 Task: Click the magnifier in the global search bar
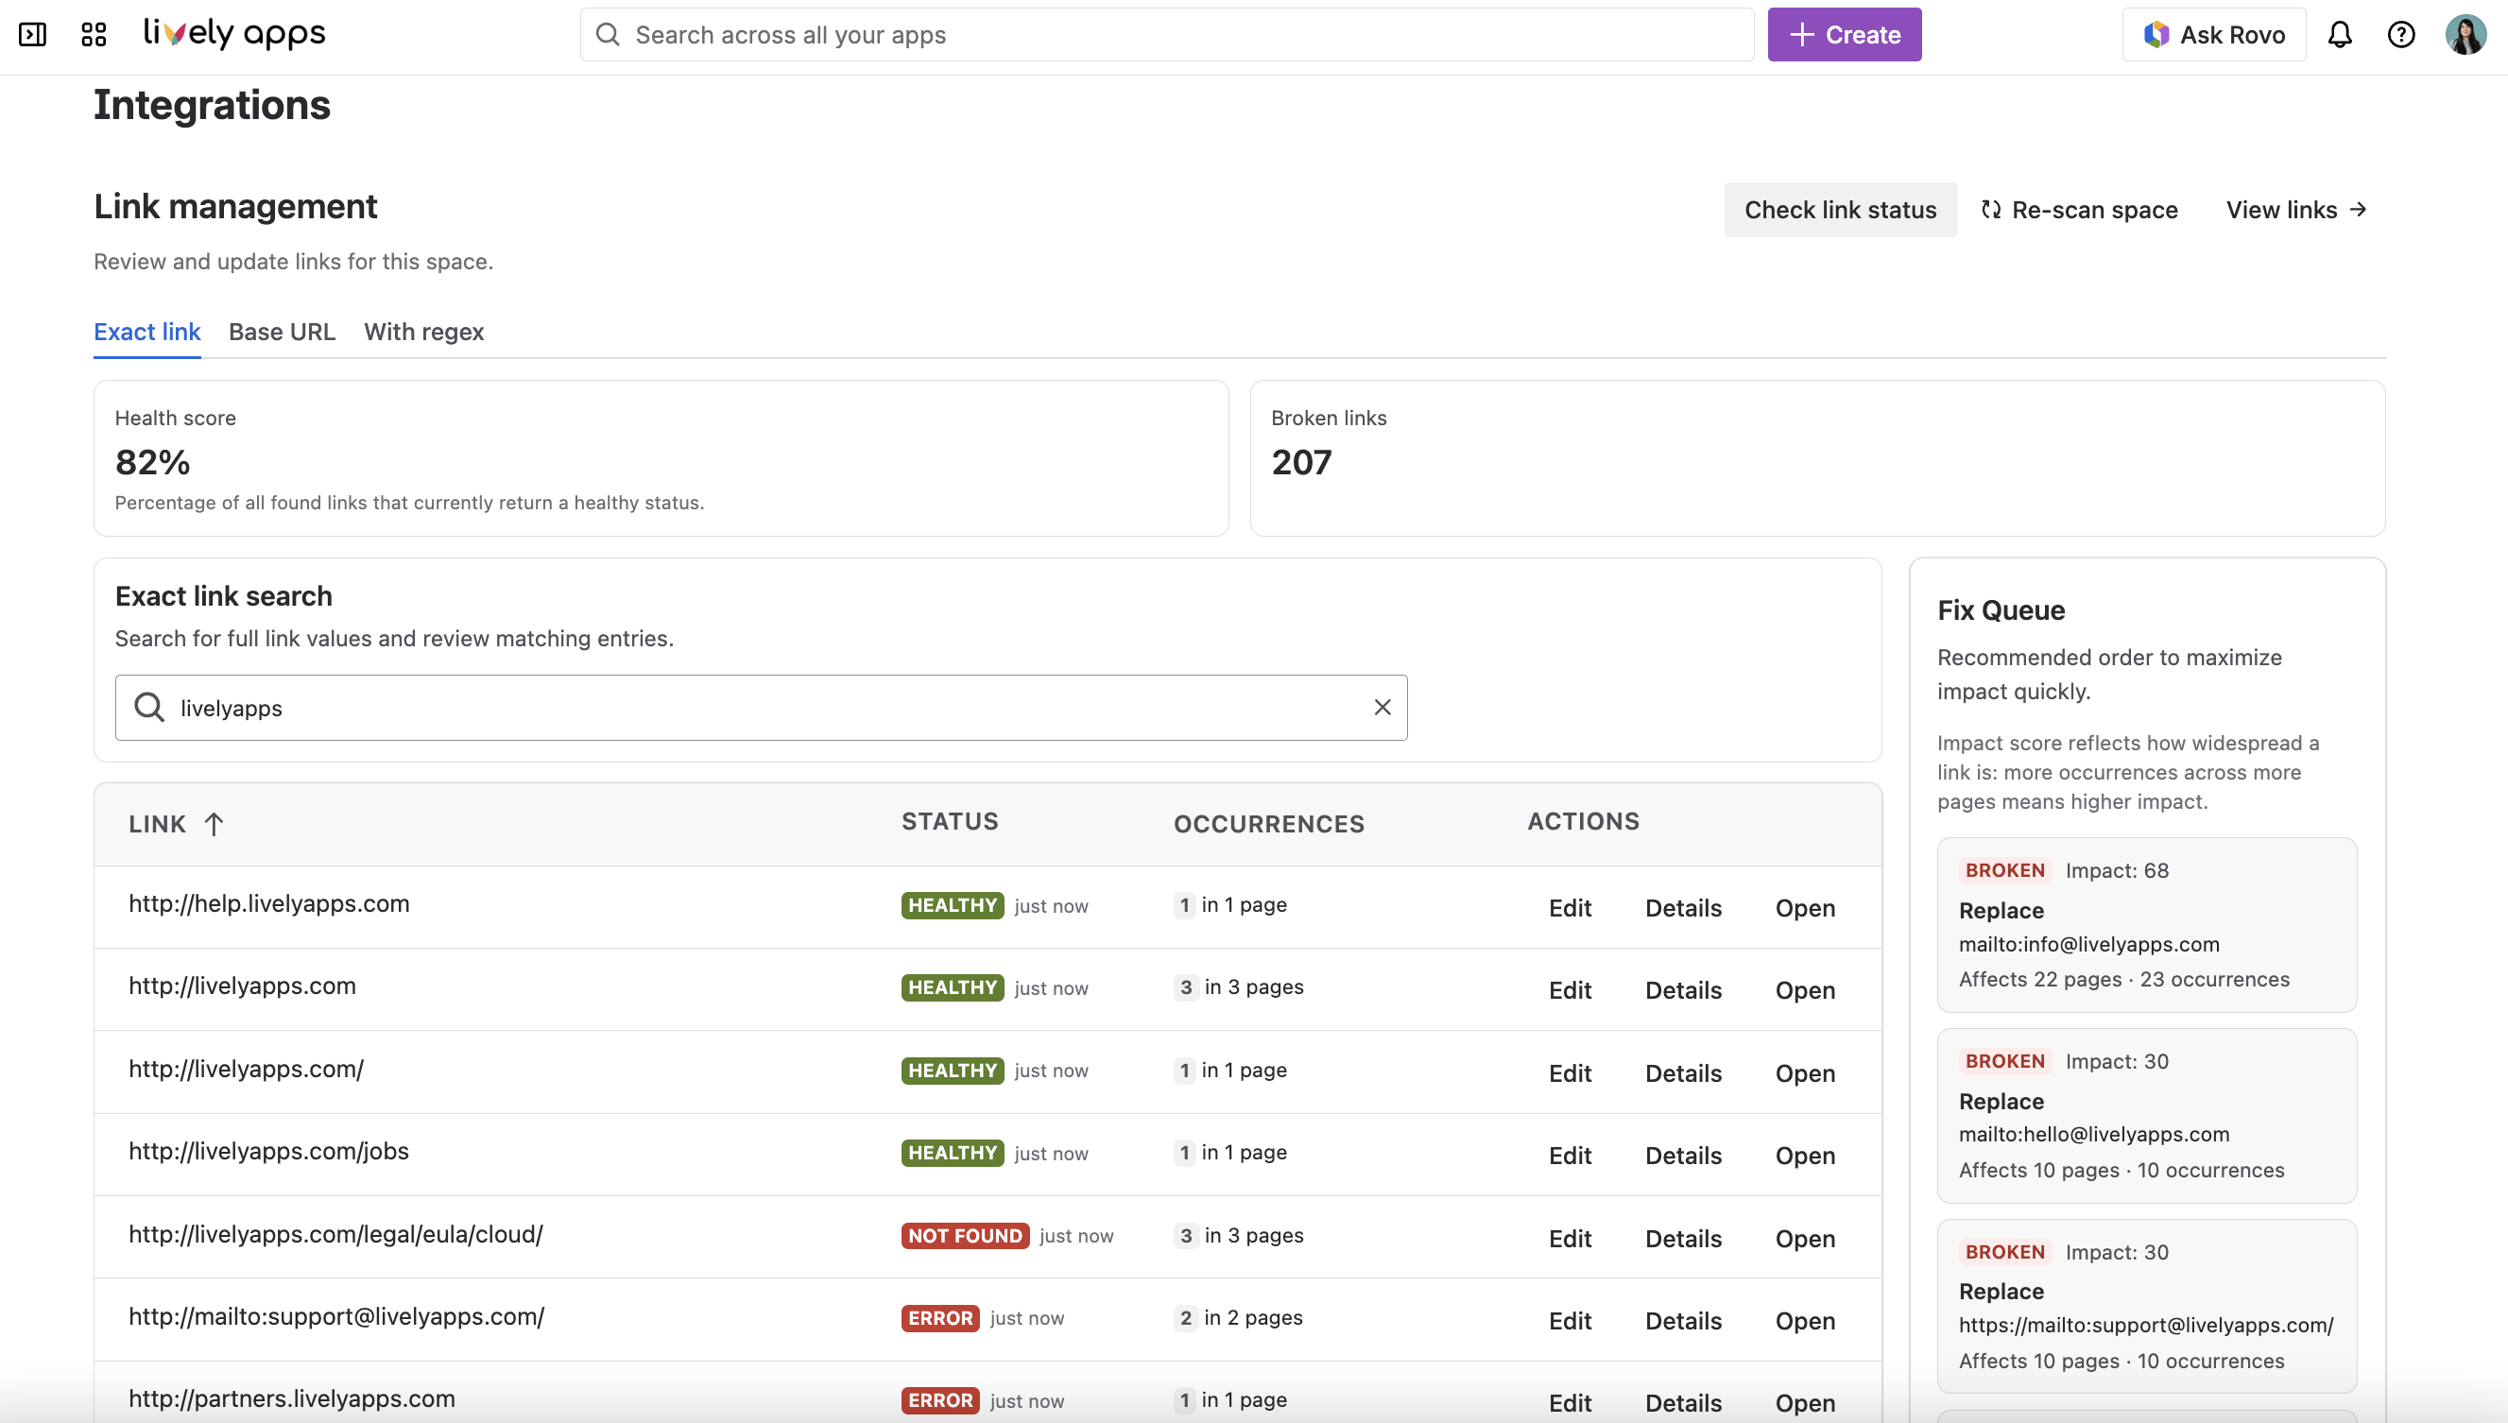tap(607, 34)
